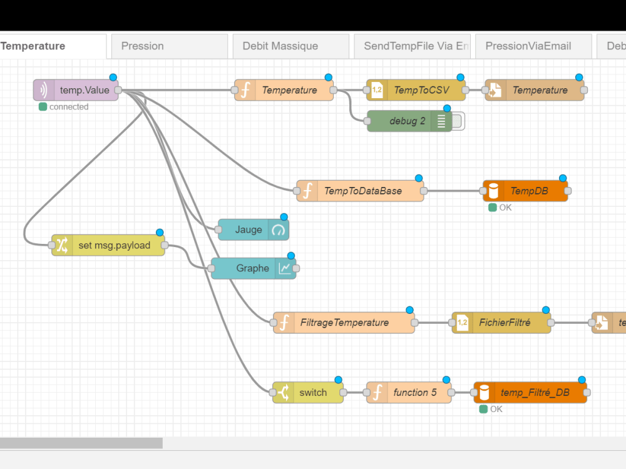Click the chart icon on Graphe node
Screen dimensions: 626x469
tap(285, 268)
